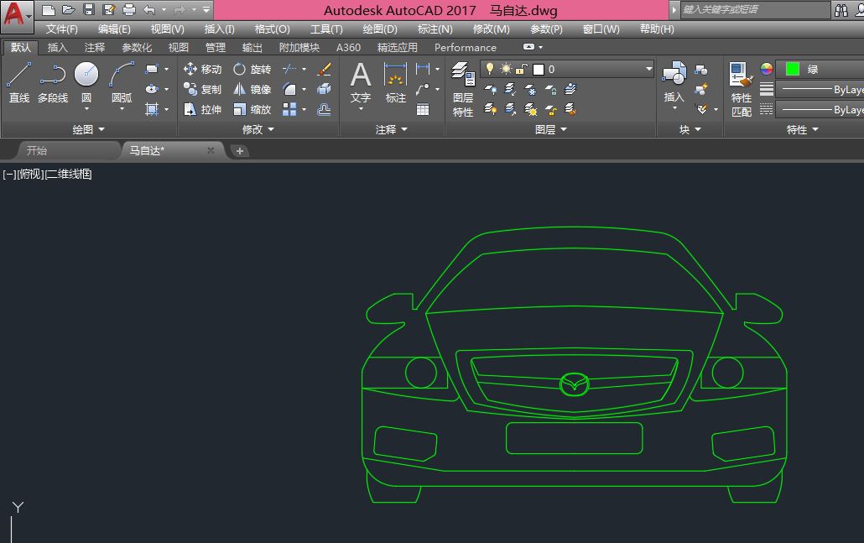Open the File (文件) menu
Screen dimensions: 864x543
[x=62, y=29]
